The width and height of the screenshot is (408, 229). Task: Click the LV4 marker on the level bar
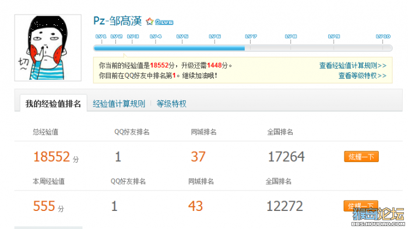pyautogui.click(x=156, y=37)
